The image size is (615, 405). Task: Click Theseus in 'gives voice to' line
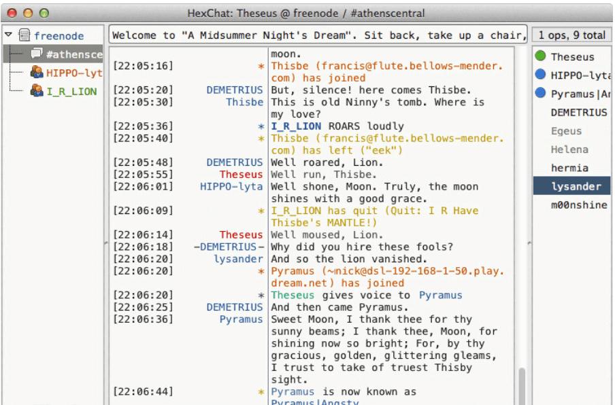[x=293, y=295]
